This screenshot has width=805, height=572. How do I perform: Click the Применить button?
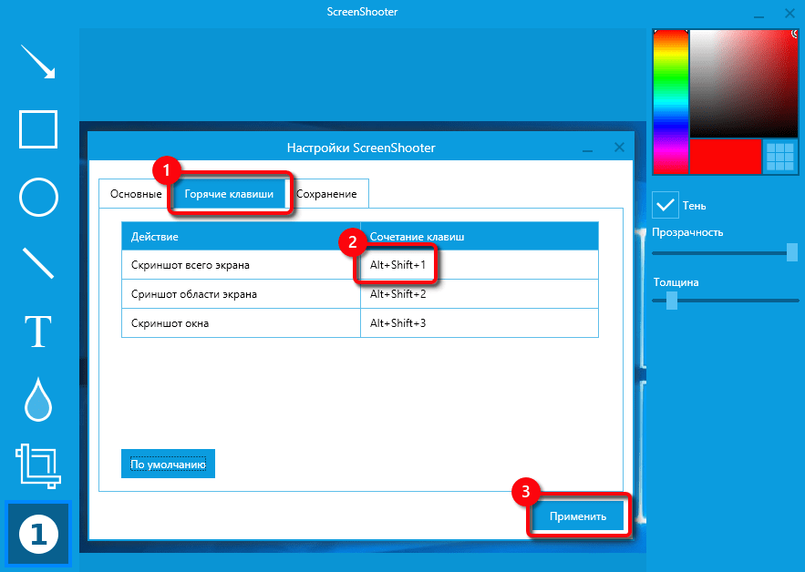pos(578,516)
